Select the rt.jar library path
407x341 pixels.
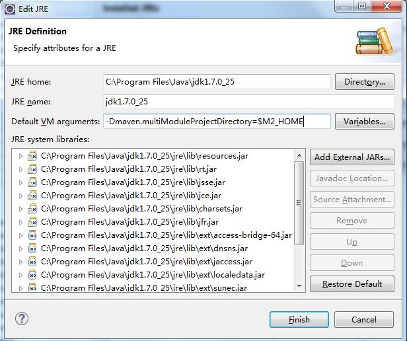coord(129,169)
